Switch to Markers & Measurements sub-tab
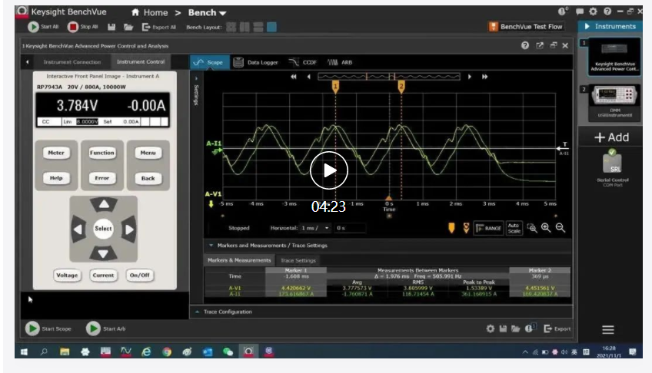This screenshot has height=373, width=652. pyautogui.click(x=239, y=260)
